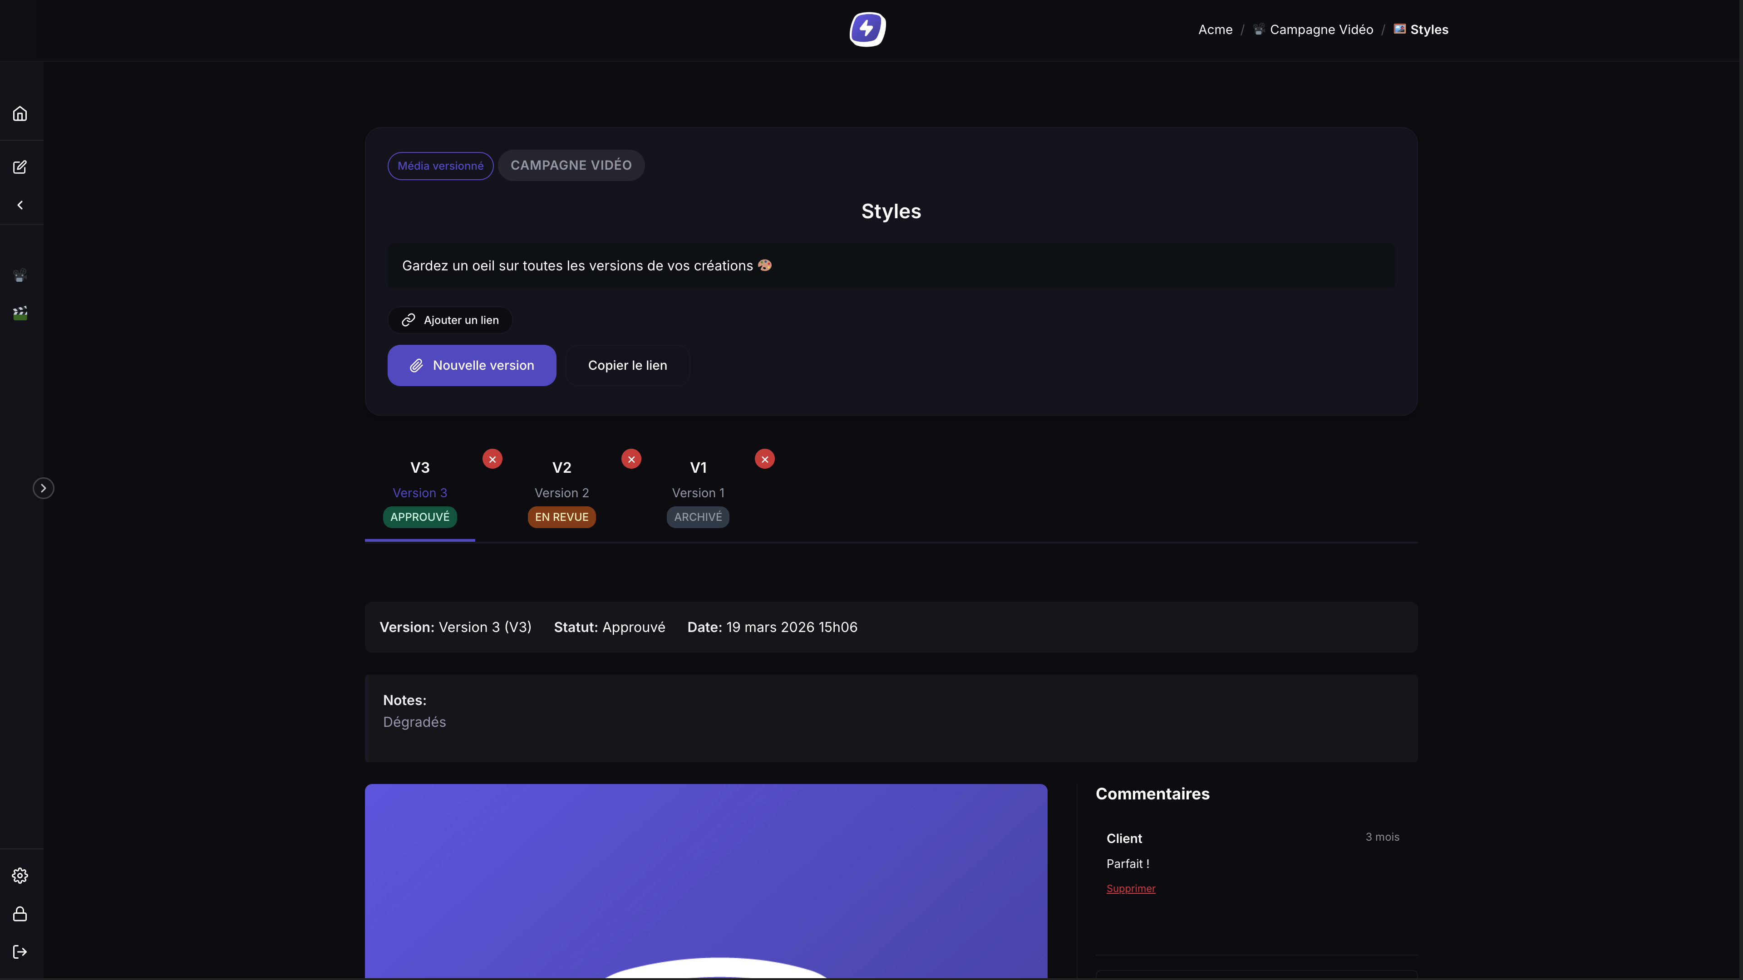1743x980 pixels.
Task: Click the Styles breadcrumb
Action: pyautogui.click(x=1421, y=30)
